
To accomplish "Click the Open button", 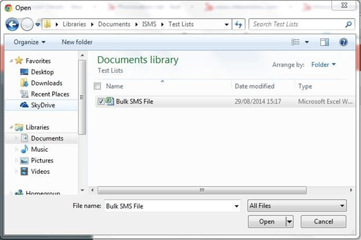I will tap(267, 221).
